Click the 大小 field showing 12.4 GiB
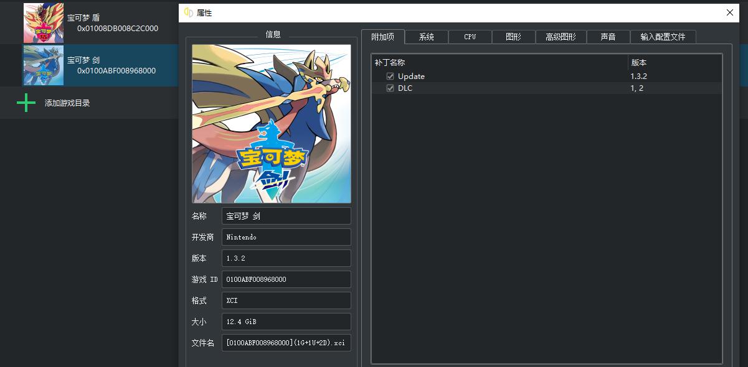Image resolution: width=748 pixels, height=367 pixels. (286, 322)
